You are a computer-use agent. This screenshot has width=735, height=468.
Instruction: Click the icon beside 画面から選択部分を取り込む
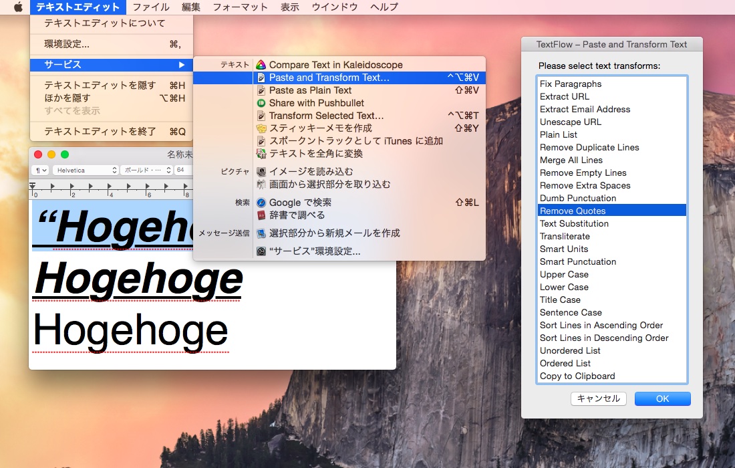[x=261, y=184]
